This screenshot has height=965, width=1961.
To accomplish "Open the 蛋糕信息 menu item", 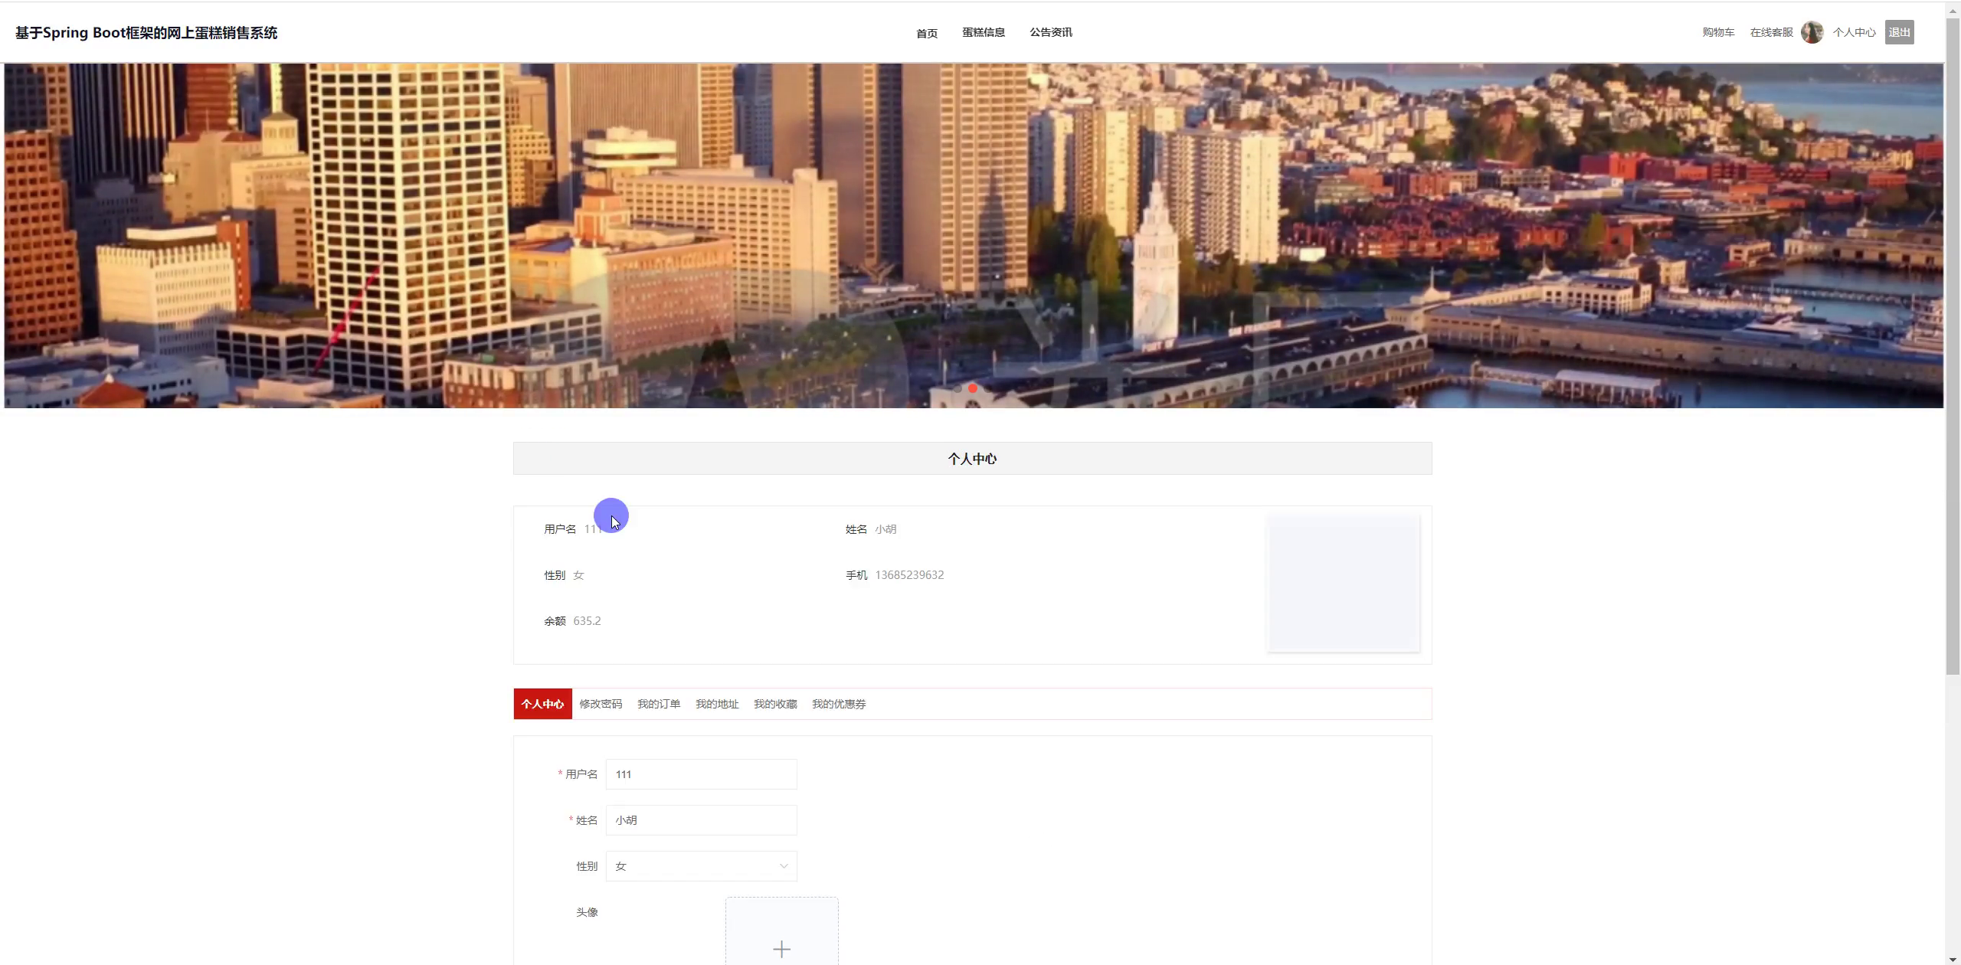I will [984, 32].
